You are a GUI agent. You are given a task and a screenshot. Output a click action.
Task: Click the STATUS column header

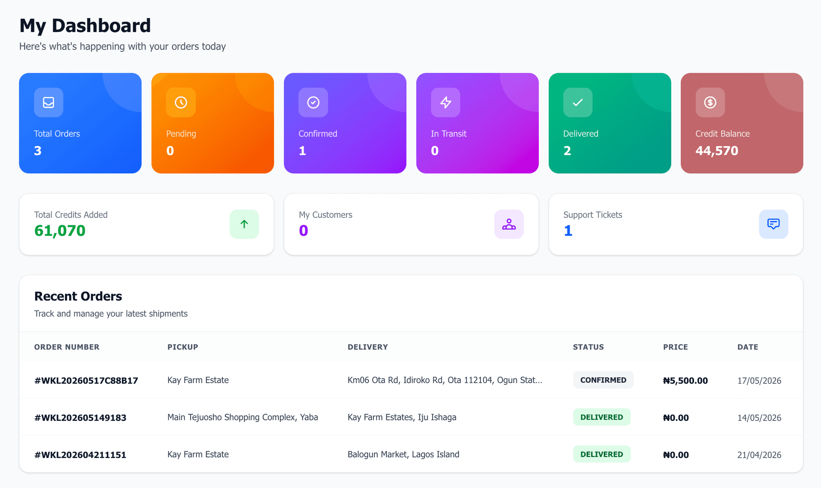(x=588, y=347)
